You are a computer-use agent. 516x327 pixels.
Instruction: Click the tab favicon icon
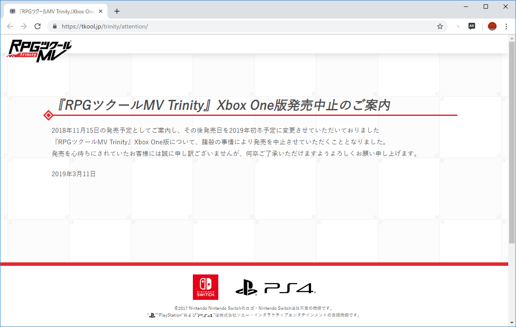pyautogui.click(x=13, y=11)
